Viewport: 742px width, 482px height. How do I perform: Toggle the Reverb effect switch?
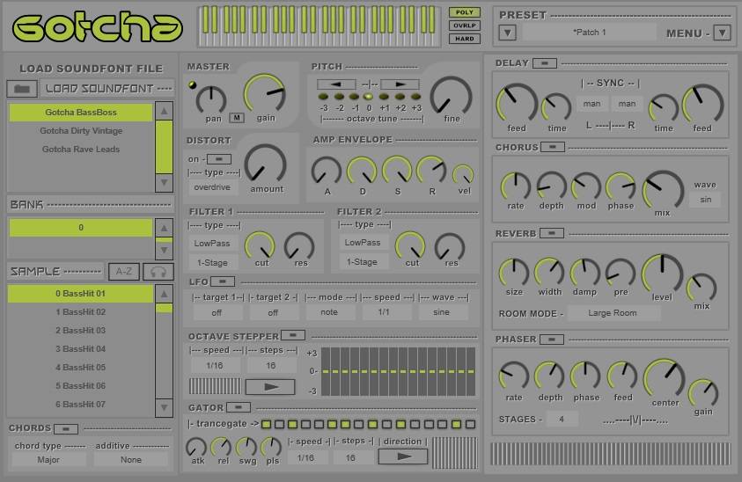coord(553,233)
